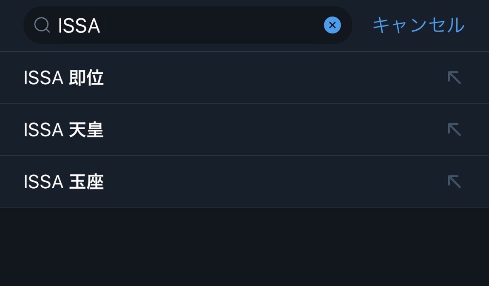Click the blue circular clear button
Screen dimensions: 489x286
coord(332,25)
